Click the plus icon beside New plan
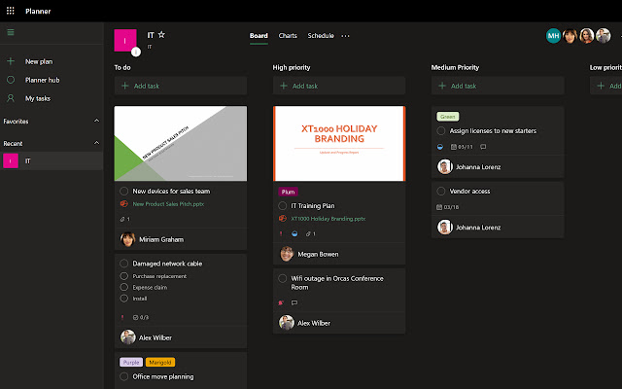 click(x=11, y=61)
